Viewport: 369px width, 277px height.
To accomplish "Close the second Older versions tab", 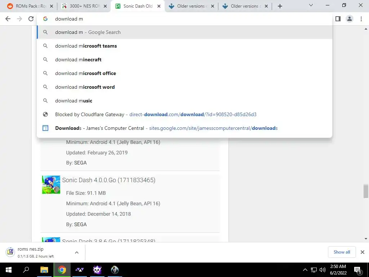I will 266,6.
